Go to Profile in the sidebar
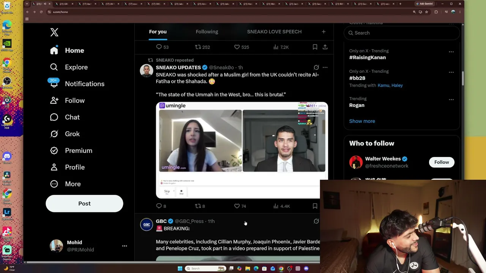This screenshot has height=273, width=486. click(67, 167)
